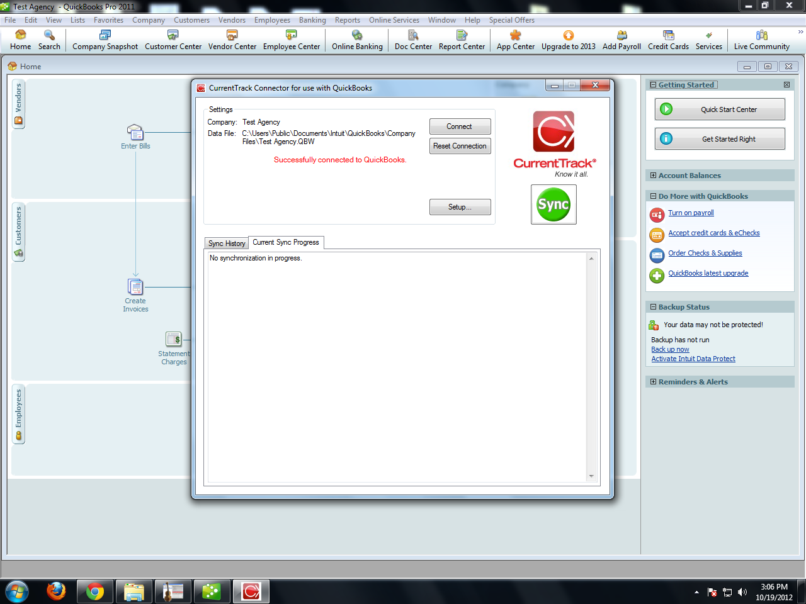Viewport: 806px width, 604px height.
Task: Open Live Community
Action: pyautogui.click(x=761, y=40)
